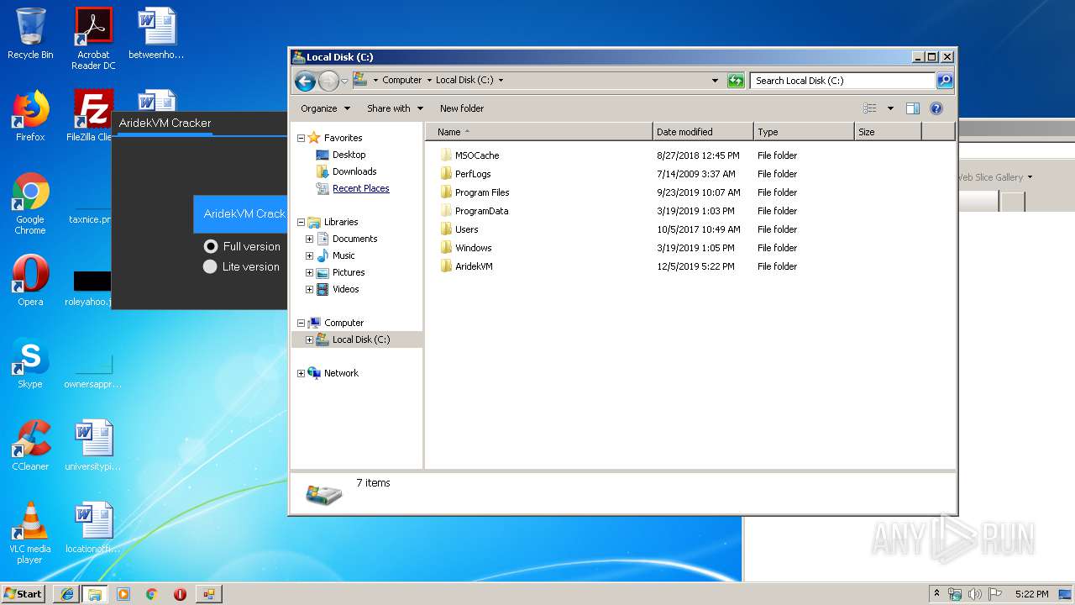Screen dimensions: 1075x605
Task: Click the Forward navigation arrow in Explorer
Action: [x=328, y=81]
